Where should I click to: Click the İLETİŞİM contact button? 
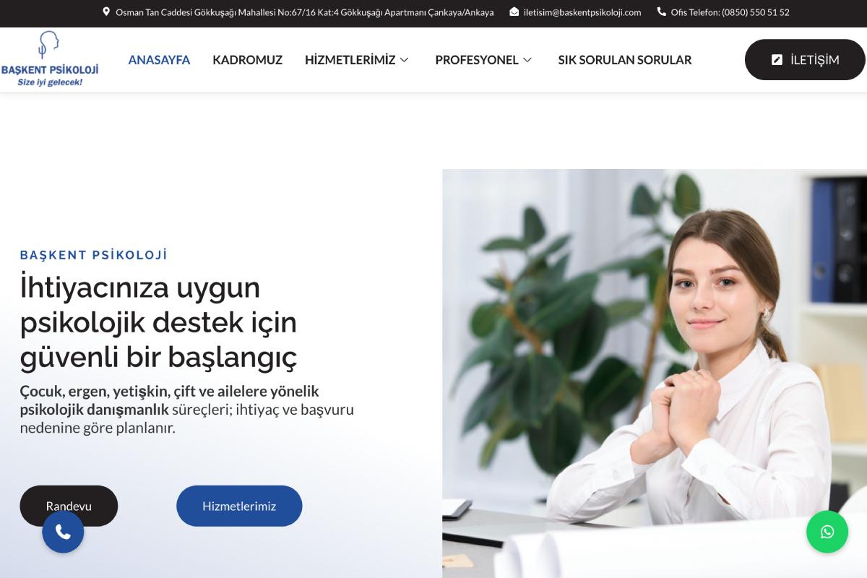[805, 60]
